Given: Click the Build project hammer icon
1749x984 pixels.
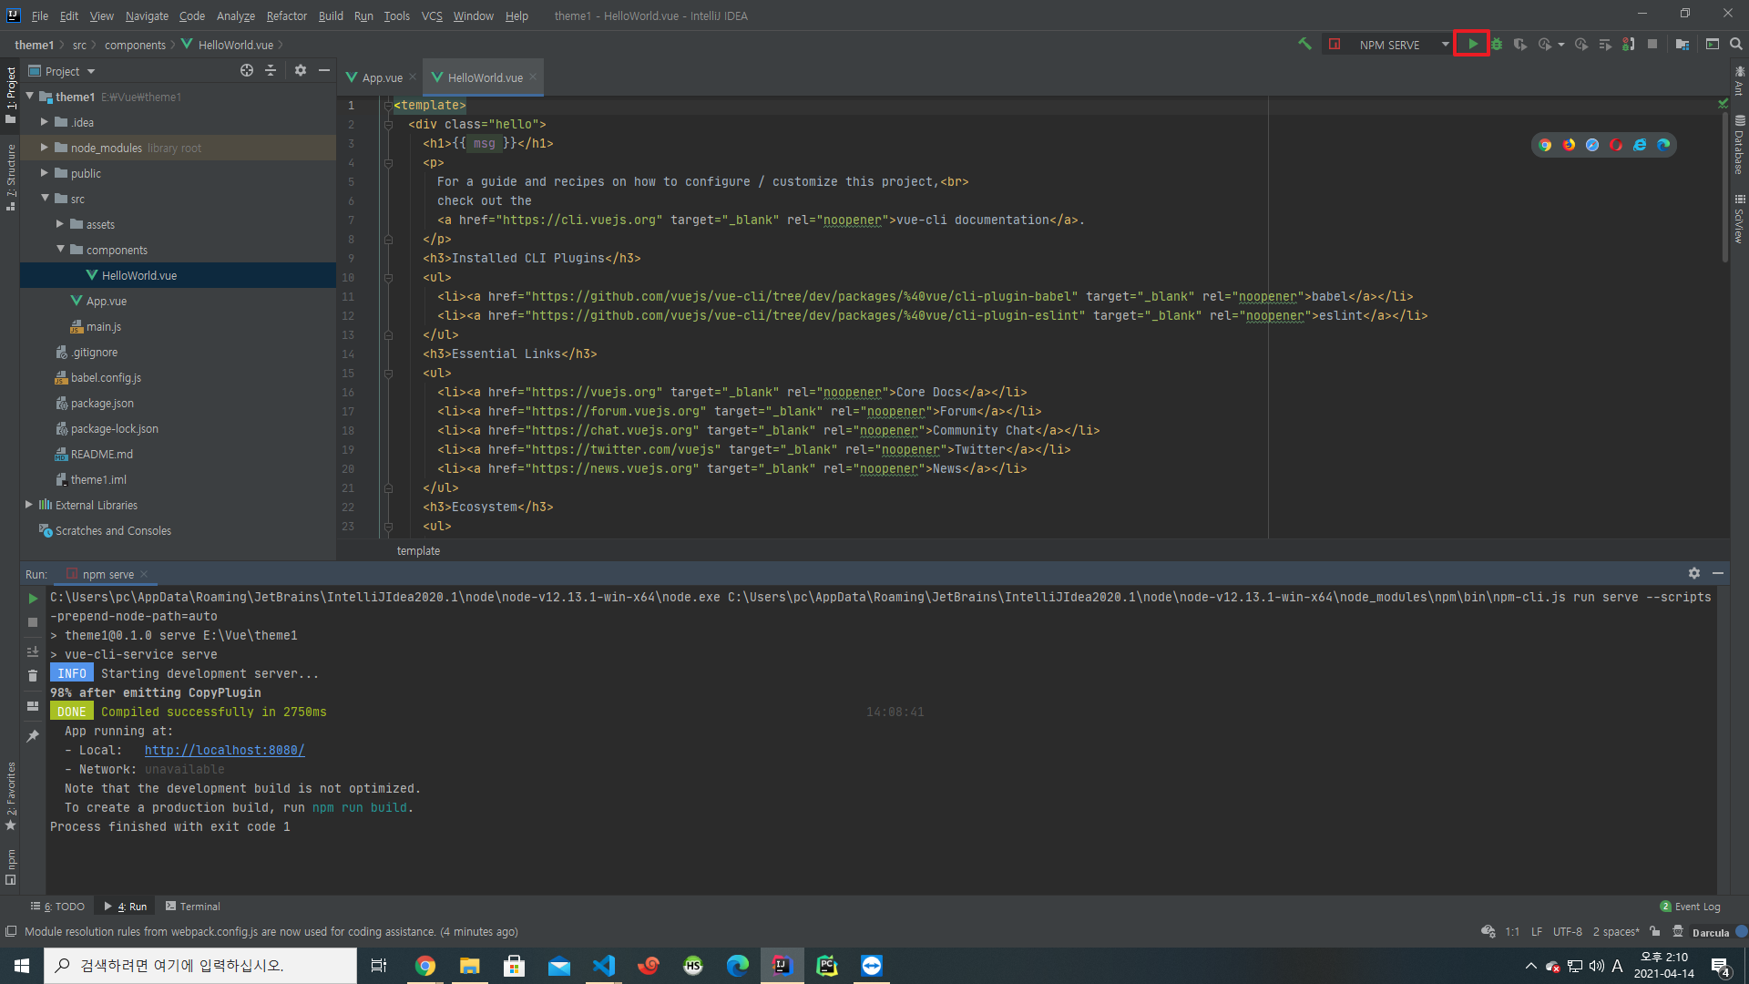Looking at the screenshot, I should [1304, 44].
